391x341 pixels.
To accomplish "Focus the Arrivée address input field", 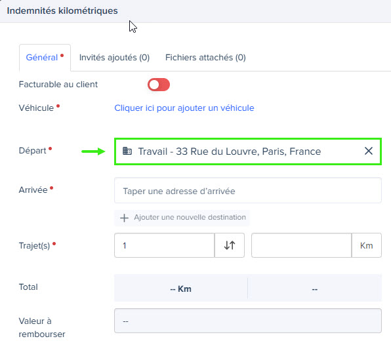I will pyautogui.click(x=248, y=190).
